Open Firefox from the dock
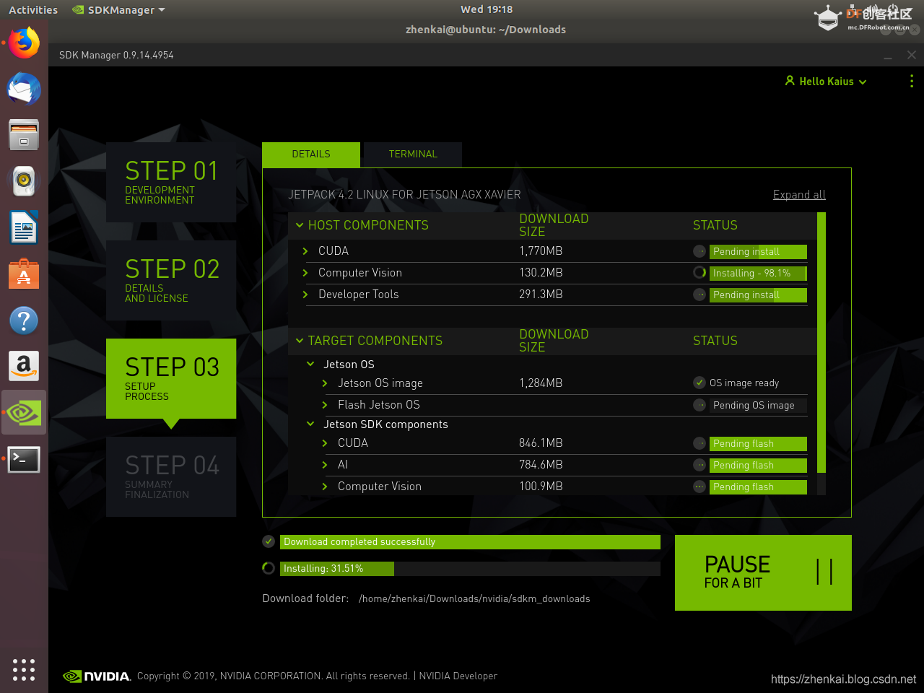The height and width of the screenshot is (693, 924). click(24, 43)
